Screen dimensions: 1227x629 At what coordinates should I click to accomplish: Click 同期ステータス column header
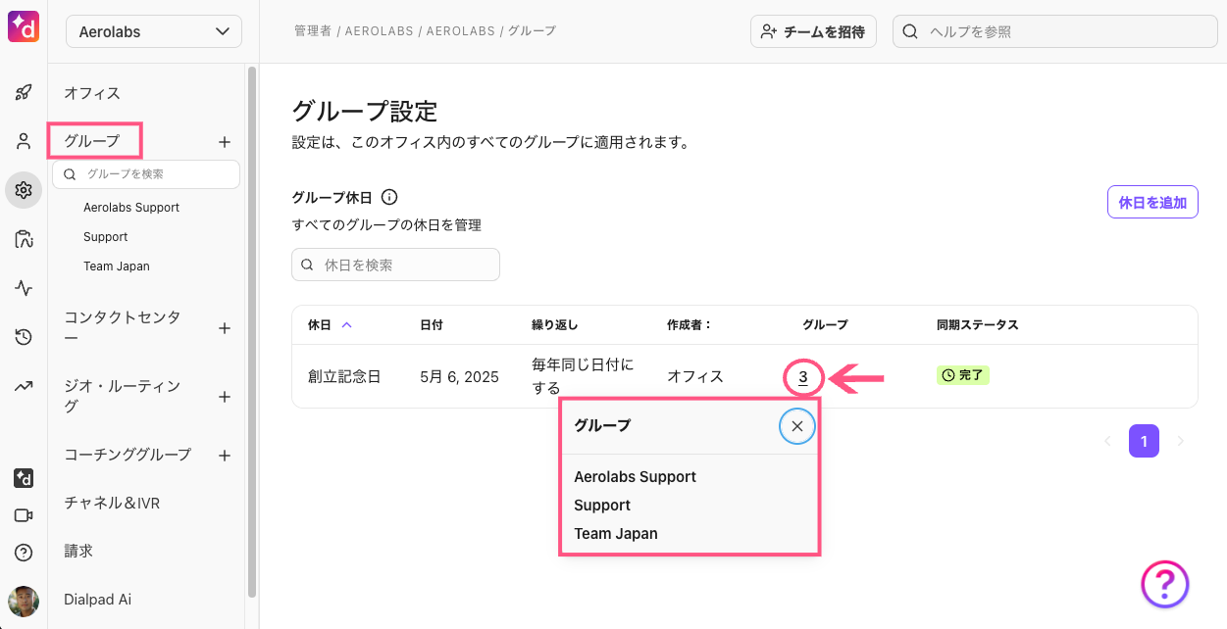[x=978, y=324]
